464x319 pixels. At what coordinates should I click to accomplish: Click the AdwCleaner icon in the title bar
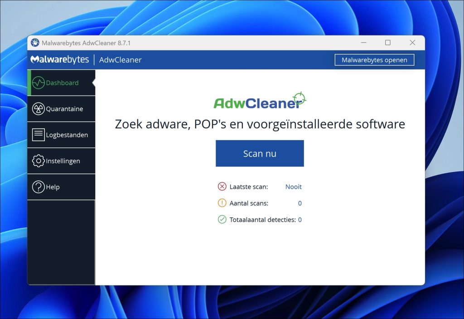pos(35,42)
